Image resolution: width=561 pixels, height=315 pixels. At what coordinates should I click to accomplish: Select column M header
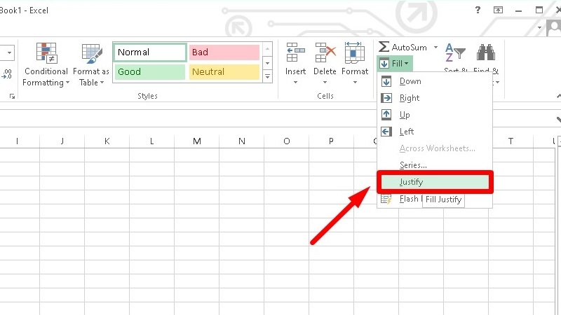pyautogui.click(x=197, y=141)
